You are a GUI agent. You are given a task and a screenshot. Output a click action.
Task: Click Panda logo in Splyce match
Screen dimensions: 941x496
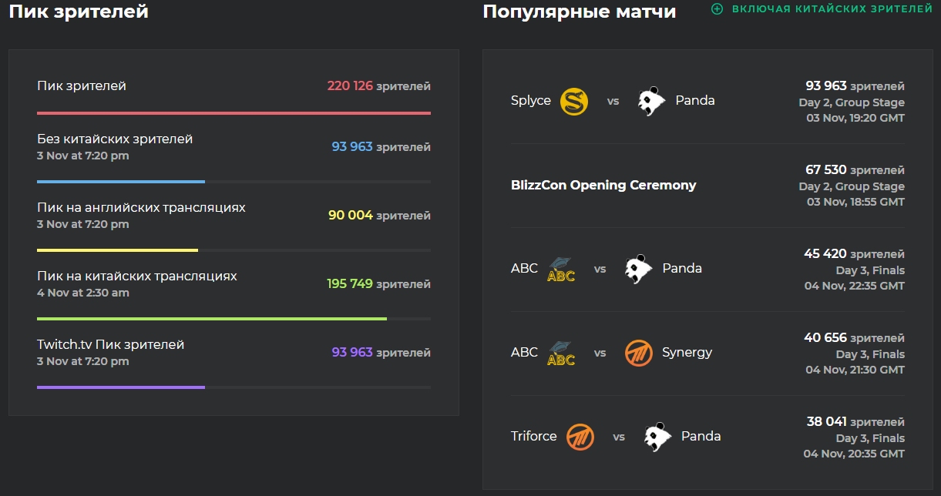(651, 101)
